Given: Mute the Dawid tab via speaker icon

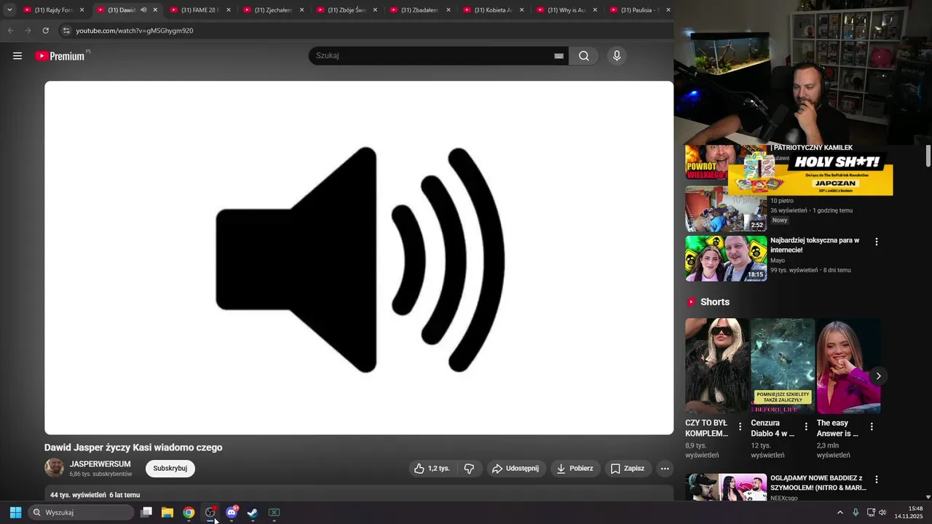Looking at the screenshot, I should click(143, 10).
